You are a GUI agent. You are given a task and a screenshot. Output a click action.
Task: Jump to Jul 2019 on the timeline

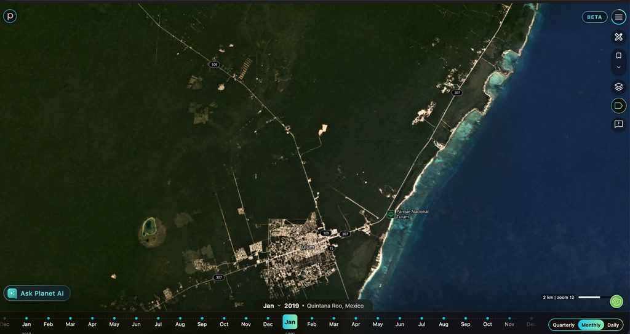(x=421, y=324)
